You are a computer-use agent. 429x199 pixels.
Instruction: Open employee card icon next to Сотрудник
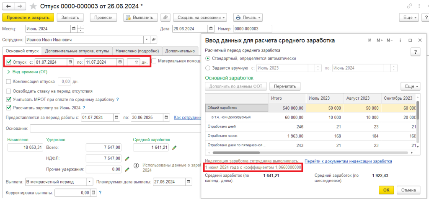pyautogui.click(x=153, y=39)
